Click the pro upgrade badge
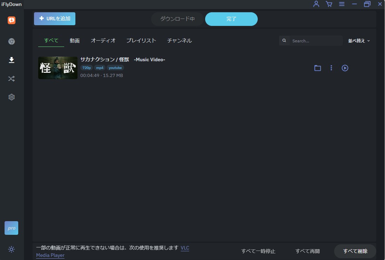 [11, 228]
